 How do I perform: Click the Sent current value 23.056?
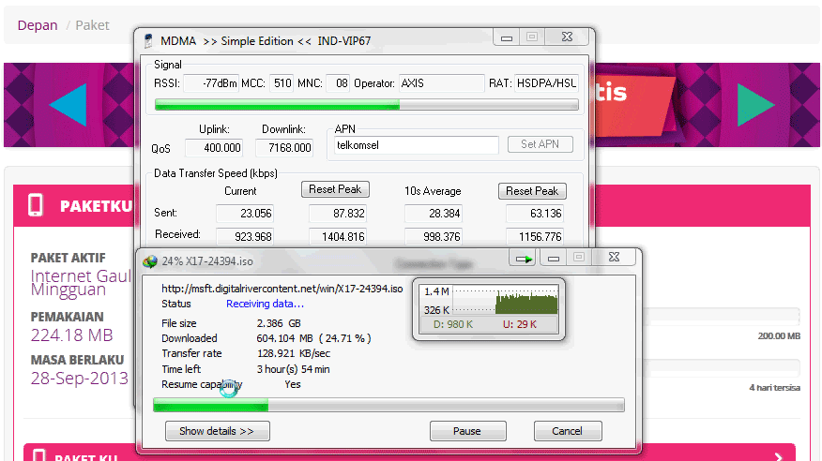point(244,214)
